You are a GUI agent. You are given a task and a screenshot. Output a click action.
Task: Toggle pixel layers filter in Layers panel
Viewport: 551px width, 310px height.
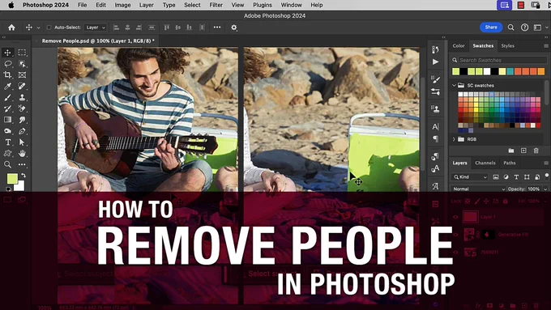(495, 177)
